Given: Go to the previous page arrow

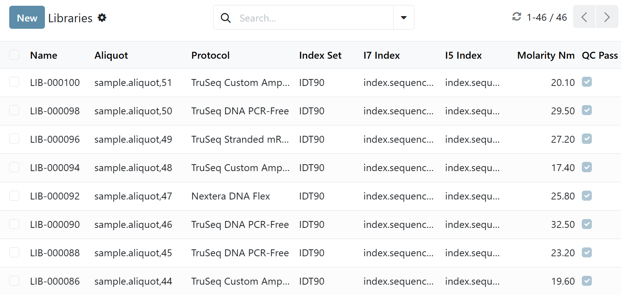Looking at the screenshot, I should 584,17.
